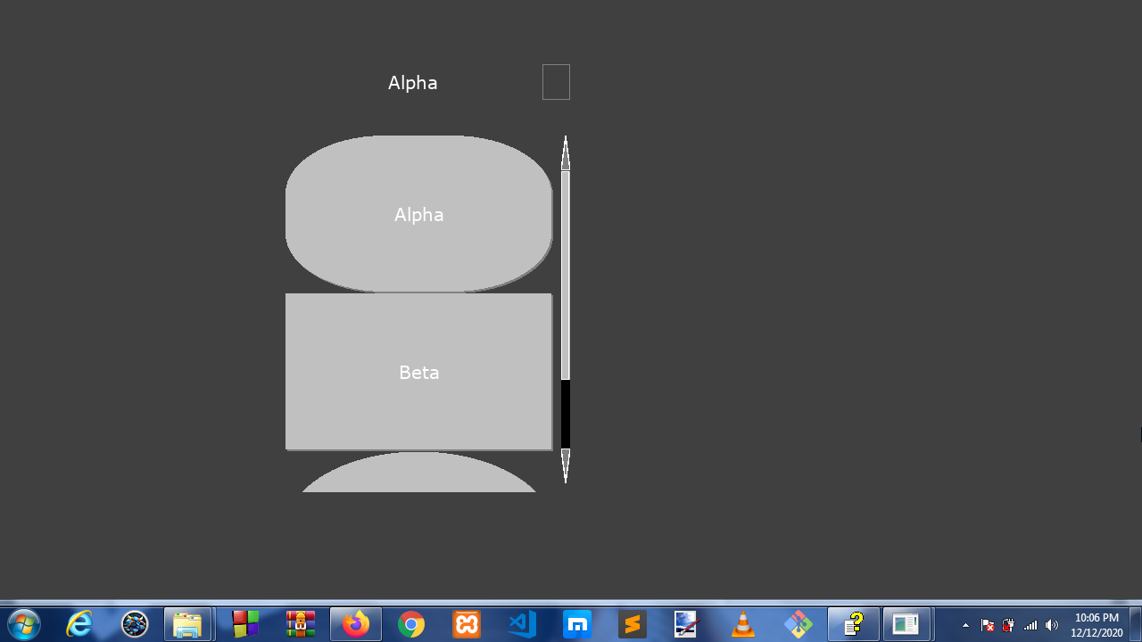Open the volume control in system tray

(x=1052, y=625)
